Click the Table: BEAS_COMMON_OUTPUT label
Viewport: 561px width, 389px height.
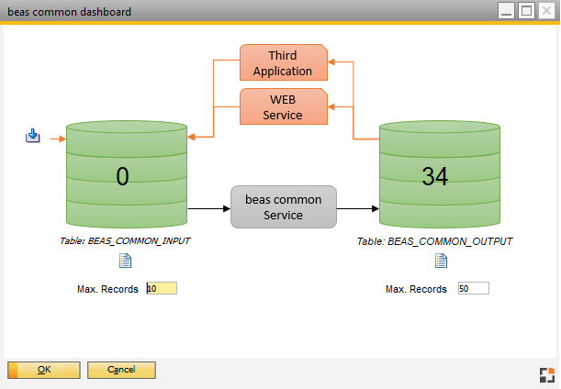434,241
